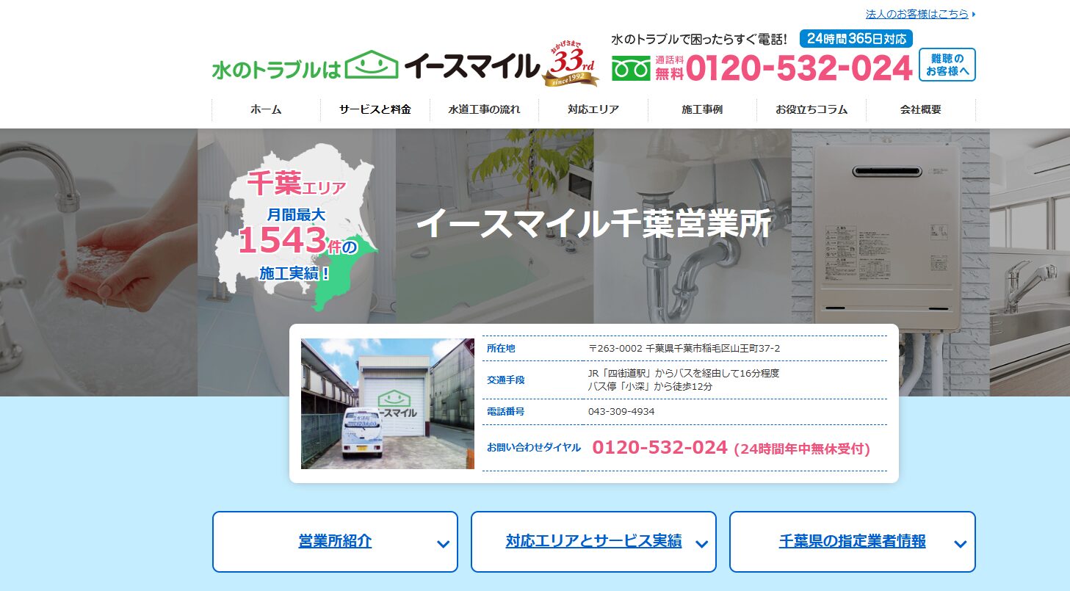
Task: Expand chevron next to 対応エリアとサービス実績
Action: [701, 544]
